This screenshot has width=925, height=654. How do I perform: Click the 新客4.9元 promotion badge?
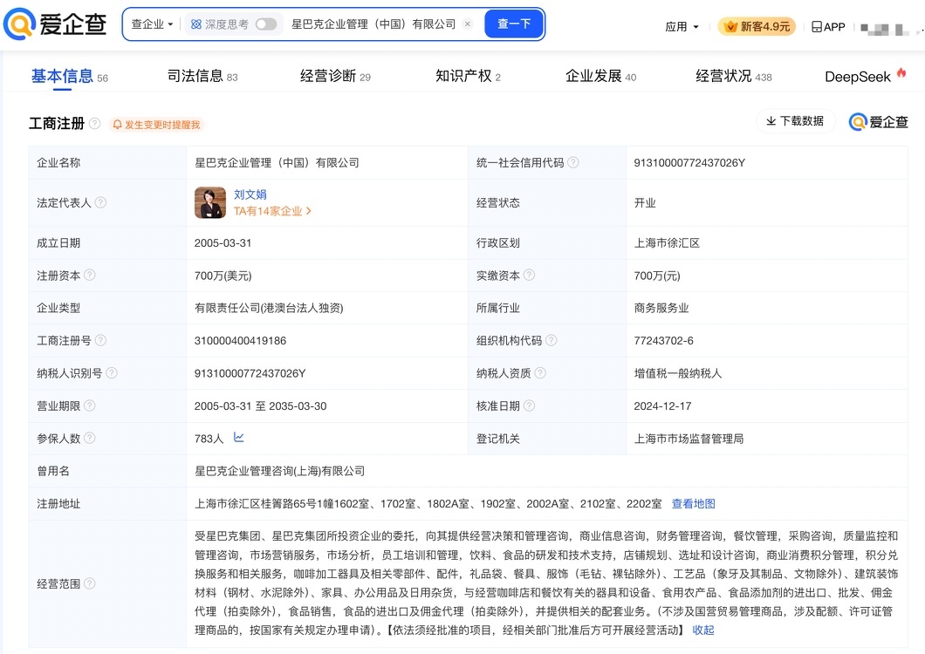pyautogui.click(x=757, y=26)
